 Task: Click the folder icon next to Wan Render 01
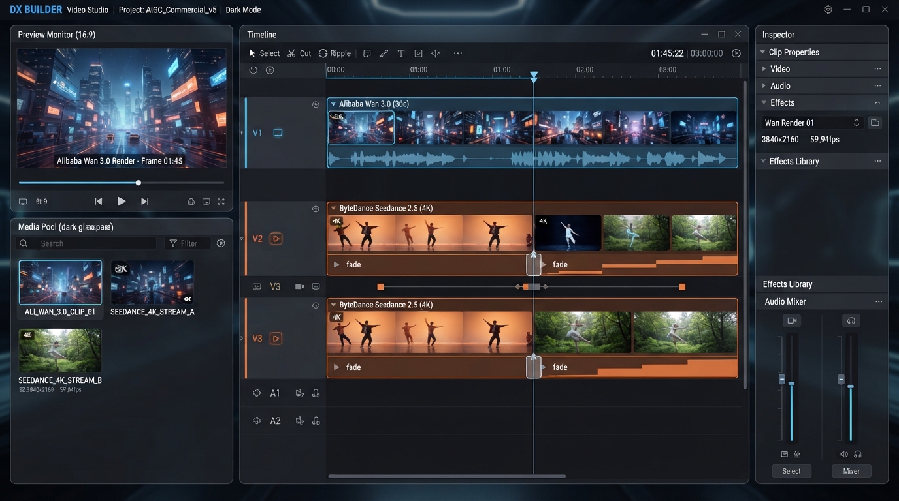pyautogui.click(x=875, y=123)
